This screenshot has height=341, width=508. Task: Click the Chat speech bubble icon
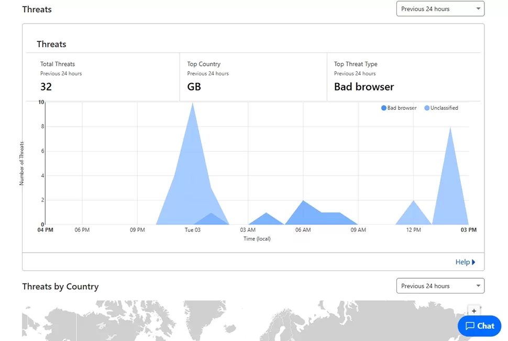click(x=470, y=326)
